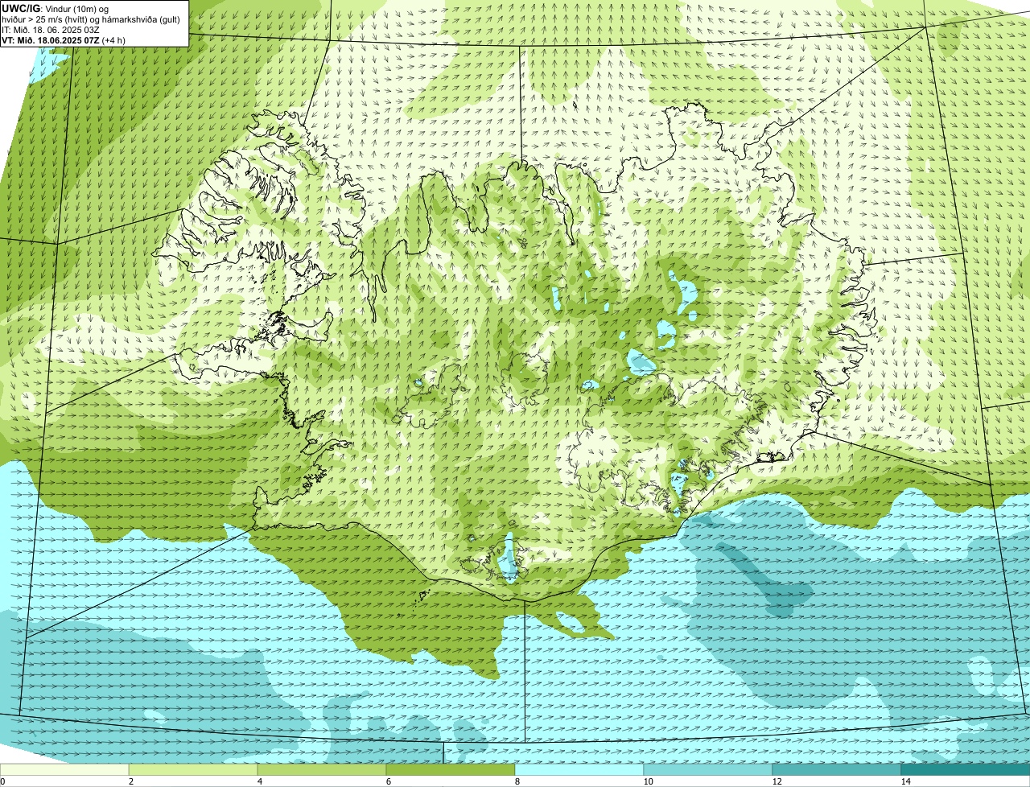Viewport: 1030px width, 787px height.
Task: Click the '8' scale label
Action: 517,781
